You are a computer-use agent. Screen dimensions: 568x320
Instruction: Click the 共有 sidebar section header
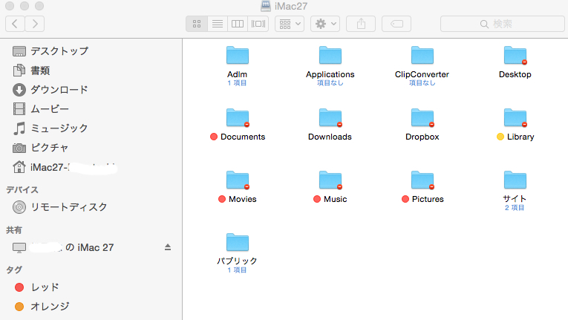point(14,229)
